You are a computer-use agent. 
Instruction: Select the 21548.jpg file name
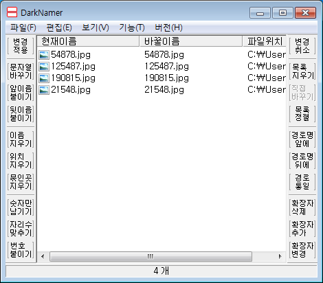[71, 90]
